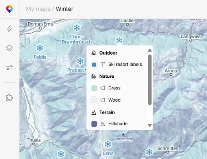Open the Ski resort labels blue swatch
The image size is (207, 159).
tap(94, 65)
